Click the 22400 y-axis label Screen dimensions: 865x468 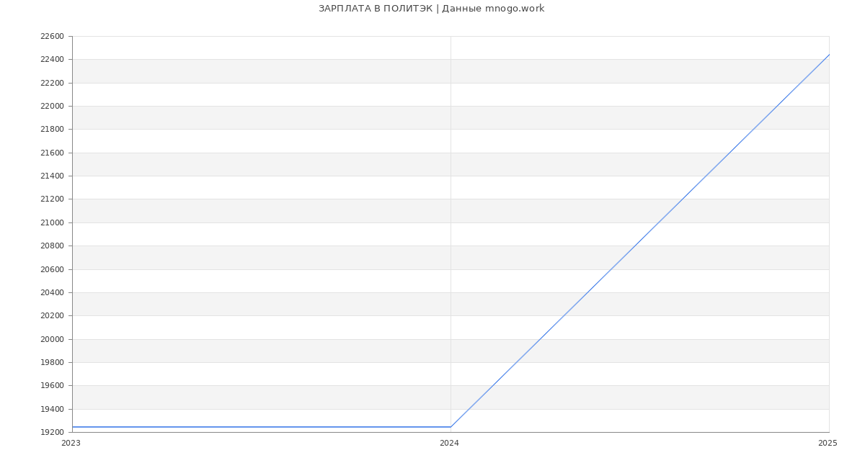coord(51,60)
